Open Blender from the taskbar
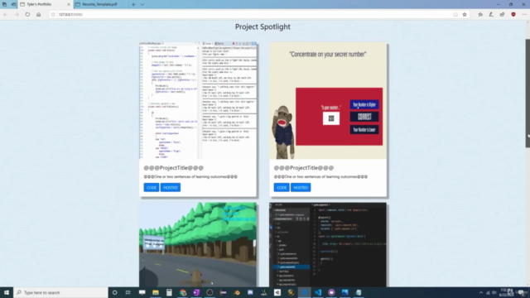This screenshot has height=298, width=530. [237, 292]
